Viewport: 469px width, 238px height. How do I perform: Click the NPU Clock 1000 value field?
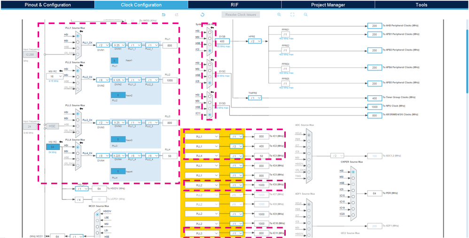375,107
